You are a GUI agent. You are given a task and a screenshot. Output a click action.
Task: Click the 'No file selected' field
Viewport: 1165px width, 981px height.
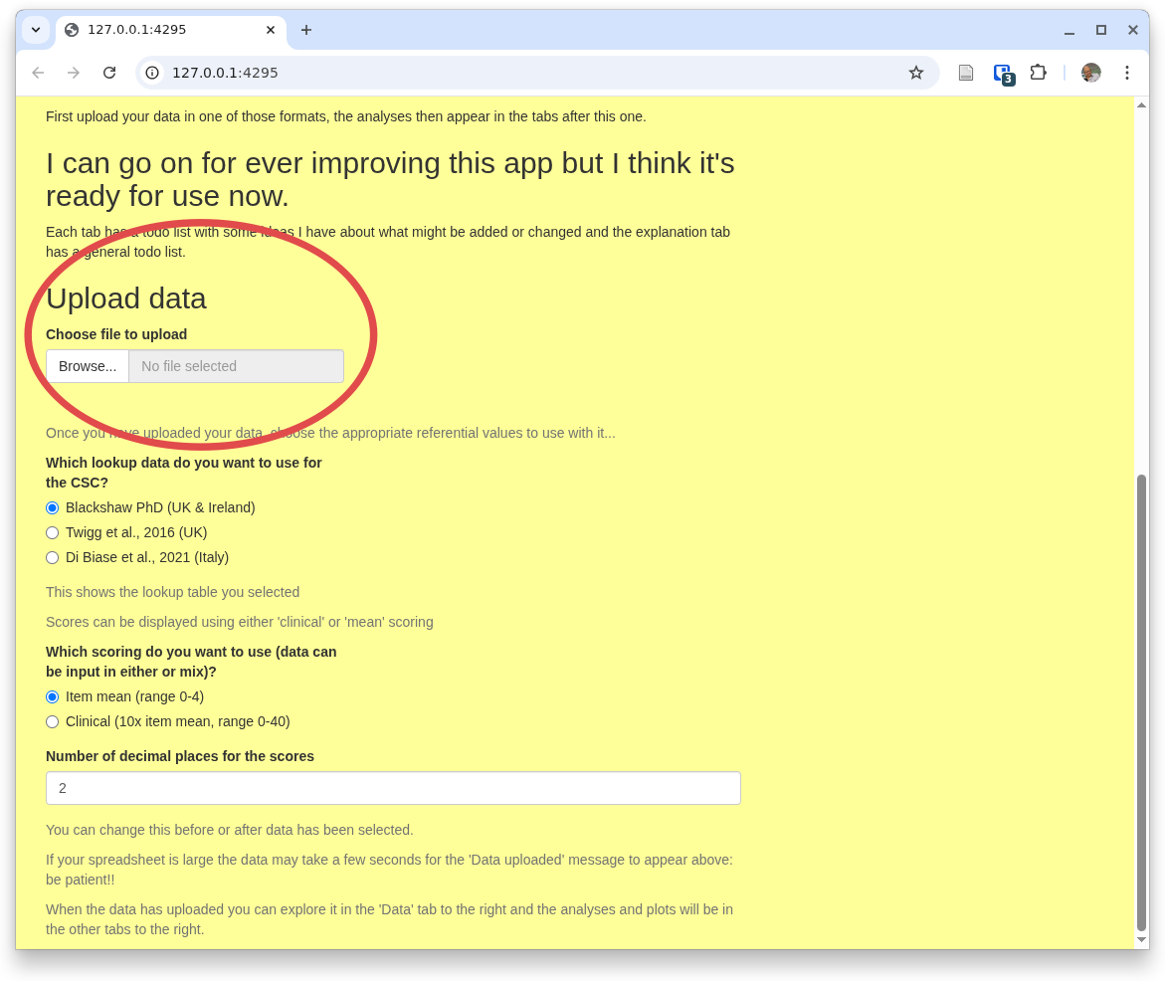coord(236,366)
